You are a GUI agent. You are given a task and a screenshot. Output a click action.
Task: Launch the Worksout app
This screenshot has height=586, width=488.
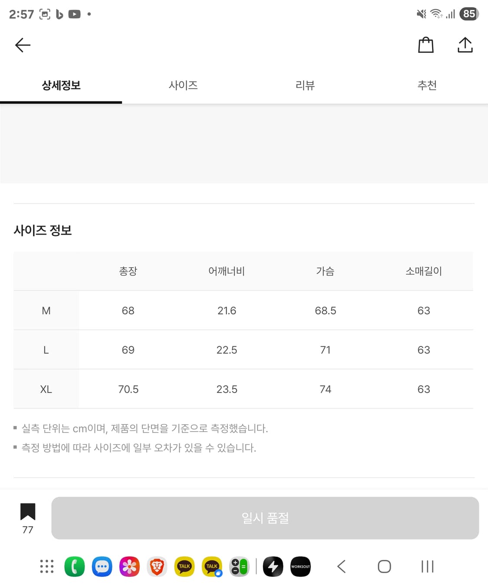pyautogui.click(x=300, y=566)
